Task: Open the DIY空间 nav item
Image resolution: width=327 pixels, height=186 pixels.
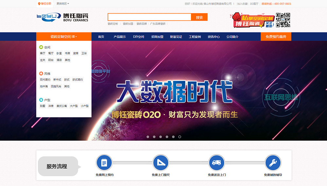Action: click(x=138, y=37)
